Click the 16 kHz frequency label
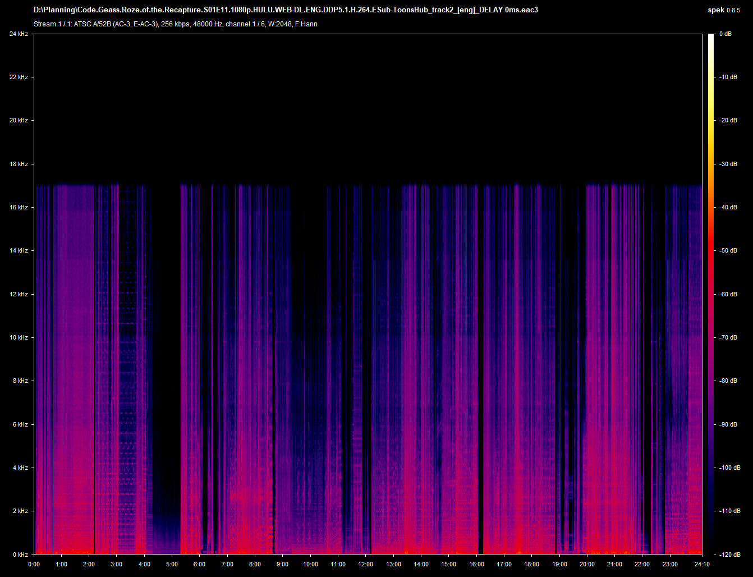The width and height of the screenshot is (753, 577). coord(19,207)
